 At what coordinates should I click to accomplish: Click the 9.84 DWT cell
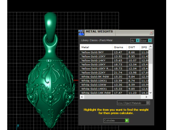pyautogui.click(x=133, y=77)
